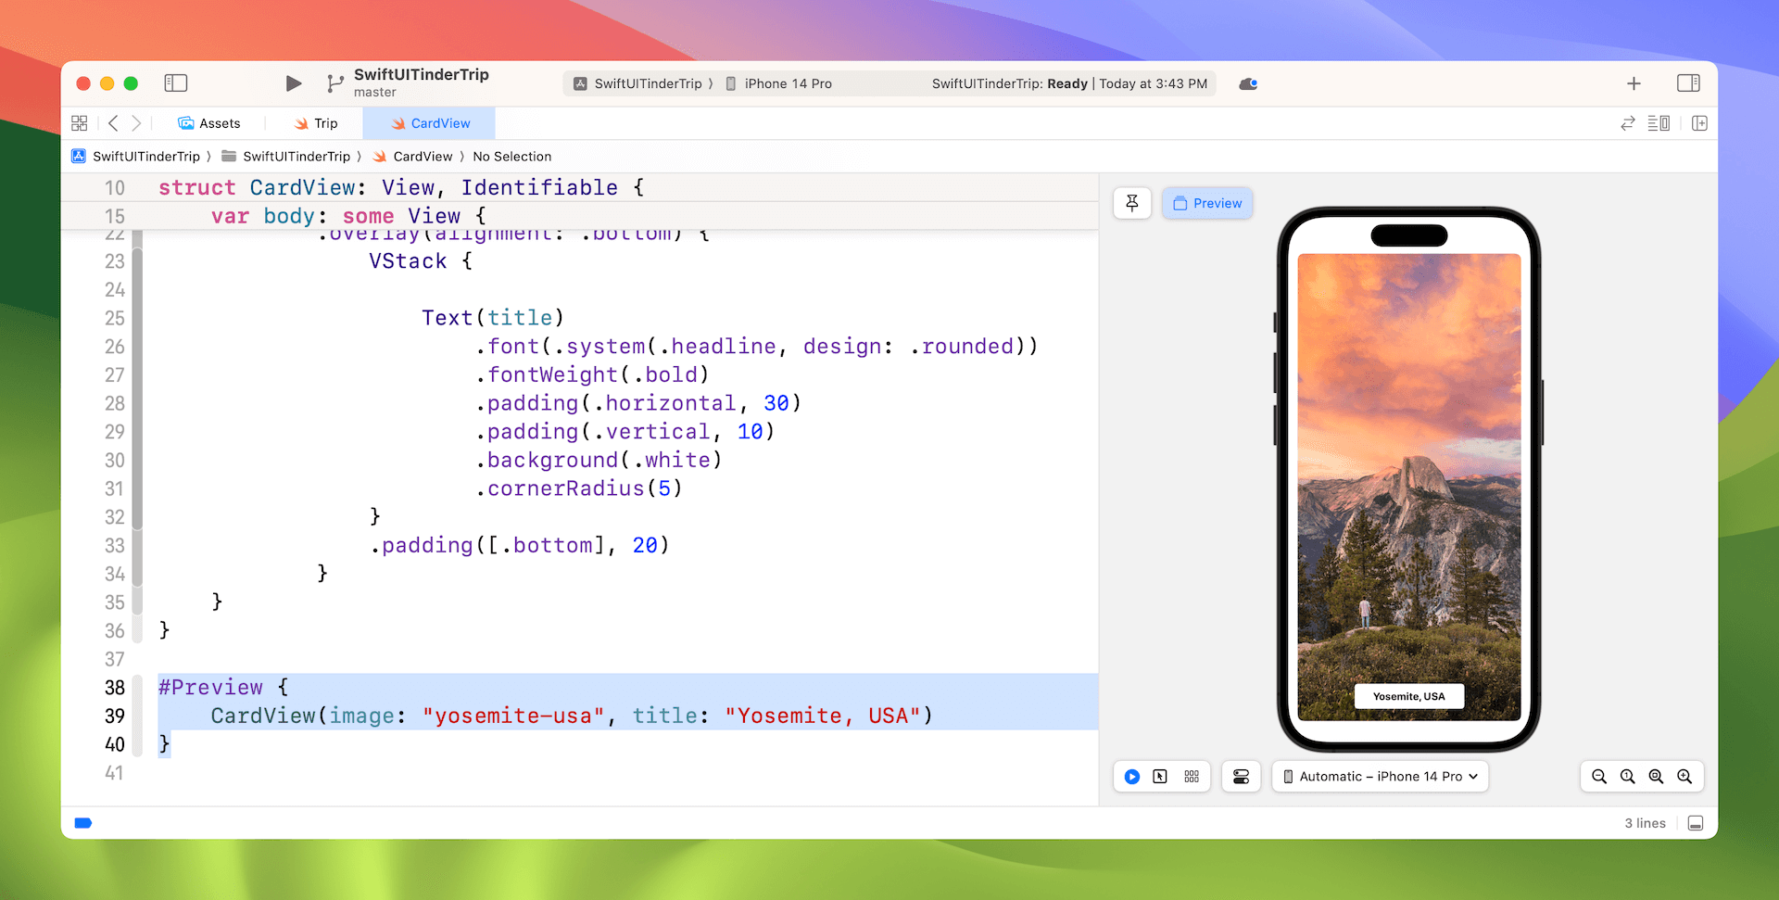Click the #Preview macro line
Screen dimensions: 1779x900
[x=223, y=688]
